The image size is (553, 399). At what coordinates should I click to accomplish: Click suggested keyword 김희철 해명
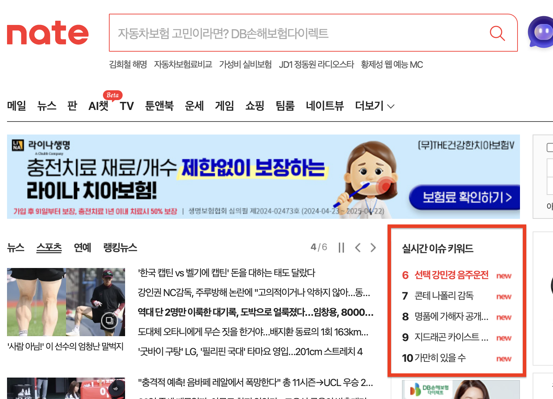[x=128, y=65]
